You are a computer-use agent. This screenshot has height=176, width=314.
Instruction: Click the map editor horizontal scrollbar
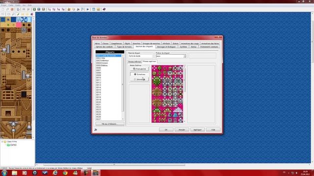click(173, 165)
